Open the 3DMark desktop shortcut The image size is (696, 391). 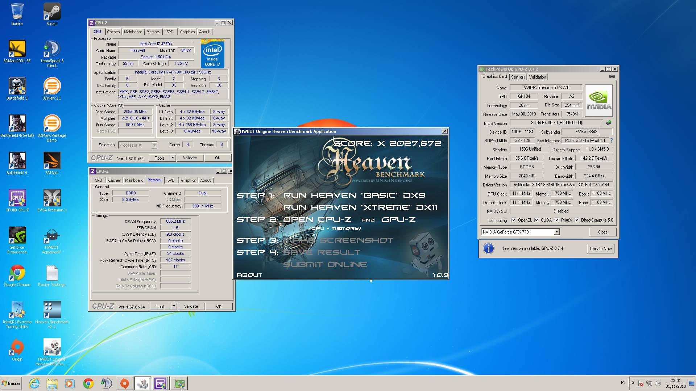pos(52,164)
